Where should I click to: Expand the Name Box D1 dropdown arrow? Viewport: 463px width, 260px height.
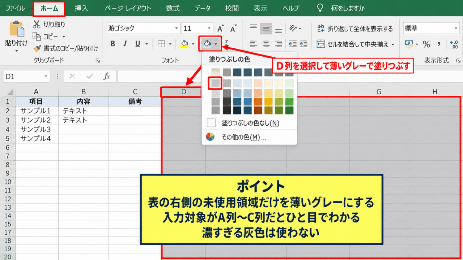coord(46,76)
